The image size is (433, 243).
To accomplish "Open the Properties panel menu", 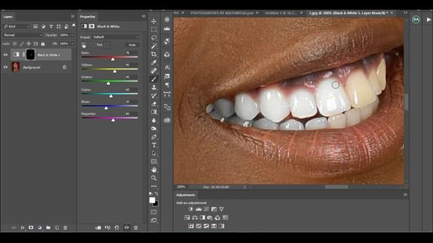I will pyautogui.click(x=143, y=16).
